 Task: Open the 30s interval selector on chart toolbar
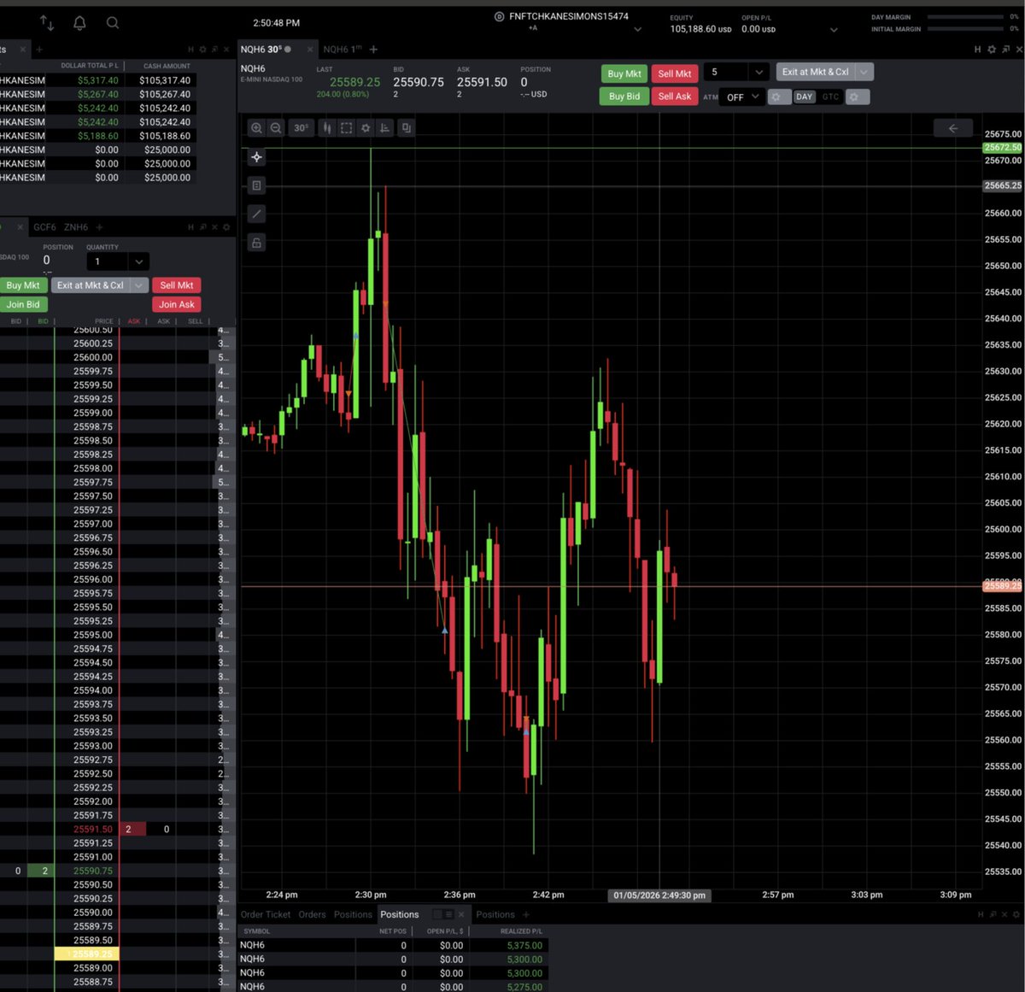point(301,128)
